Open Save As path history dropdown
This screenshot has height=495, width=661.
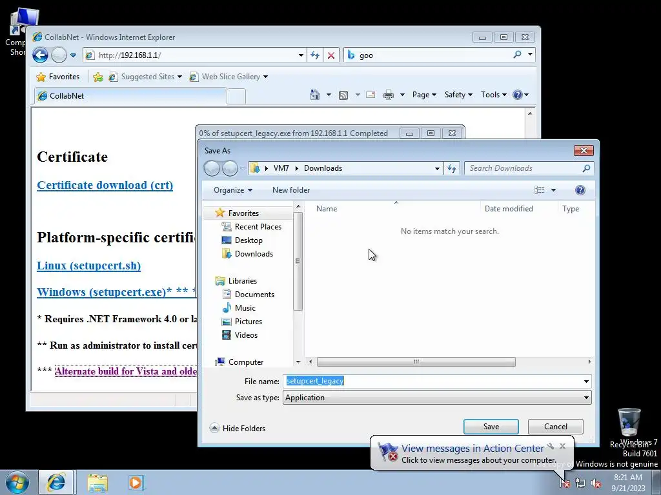437,168
